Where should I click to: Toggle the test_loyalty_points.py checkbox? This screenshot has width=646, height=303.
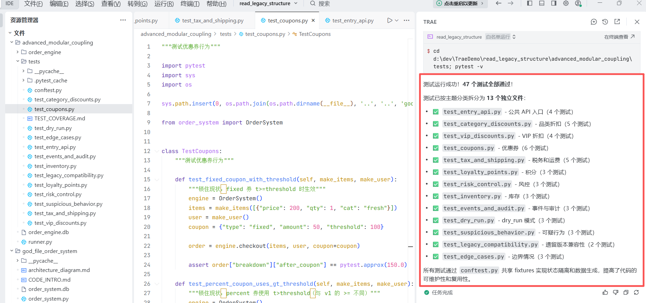point(436,172)
